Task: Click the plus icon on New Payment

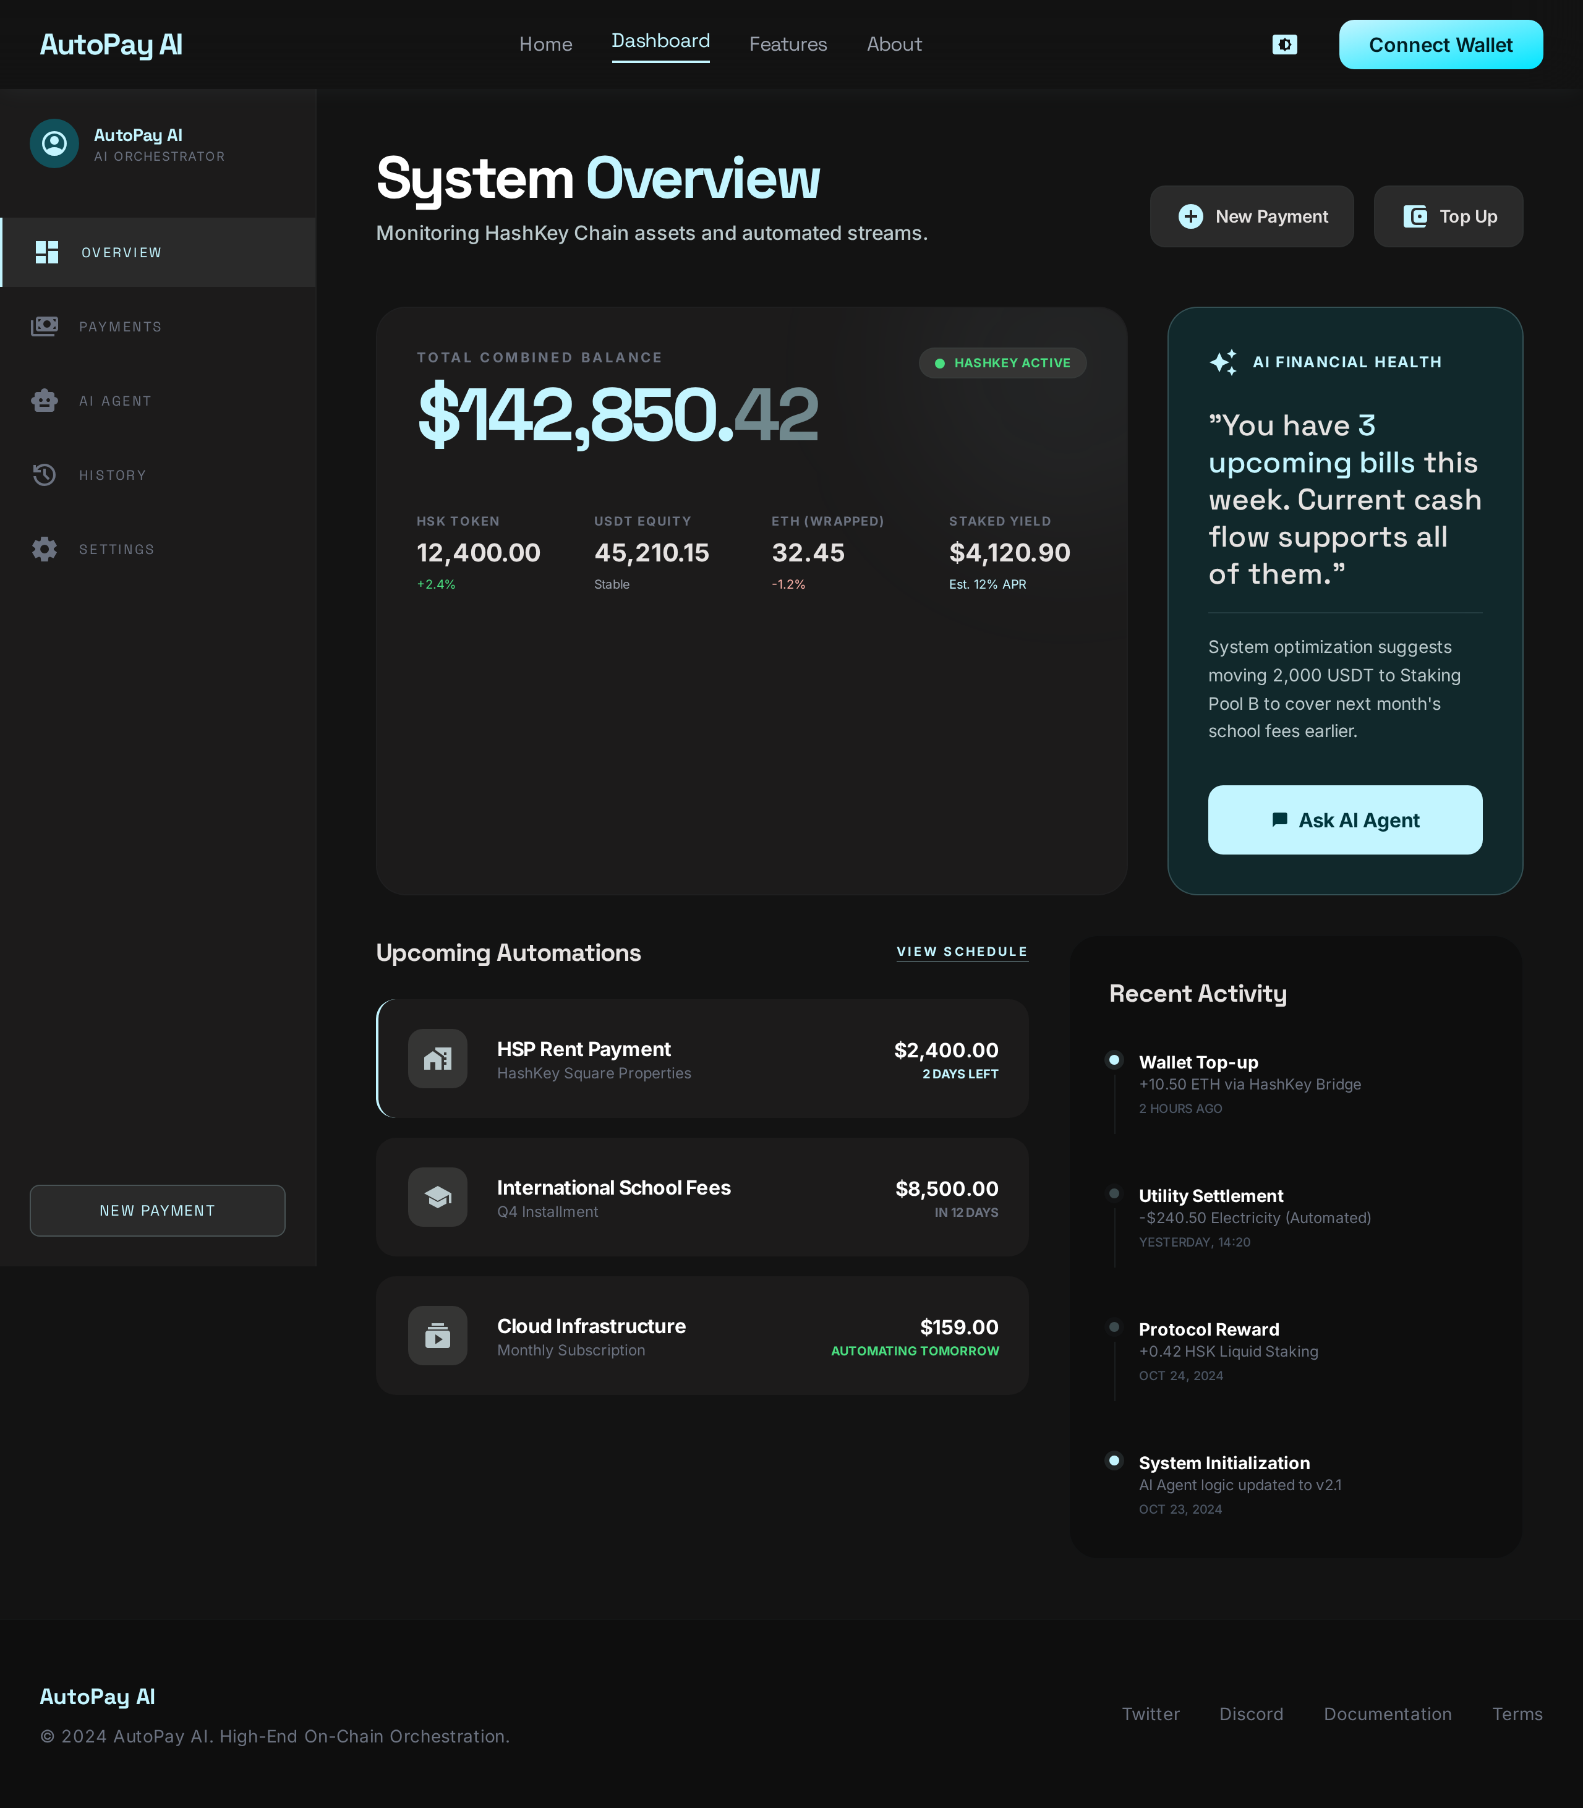Action: (1191, 216)
